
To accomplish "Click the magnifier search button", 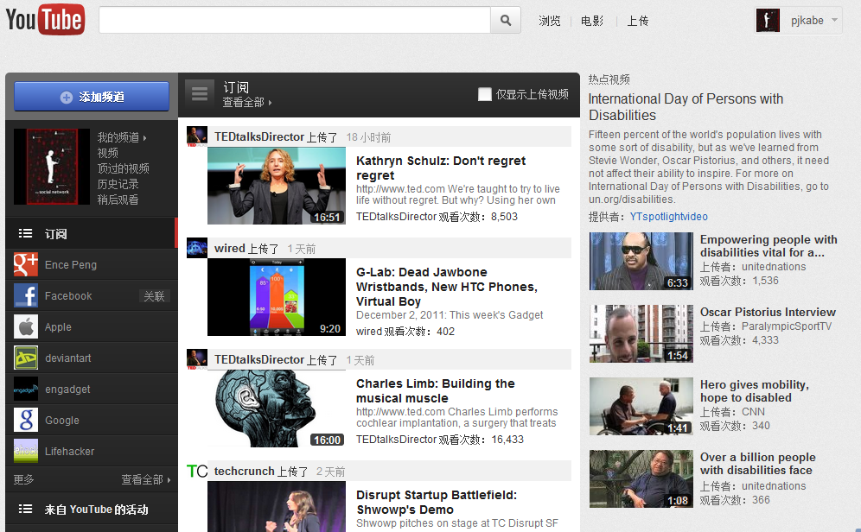I will tap(506, 20).
